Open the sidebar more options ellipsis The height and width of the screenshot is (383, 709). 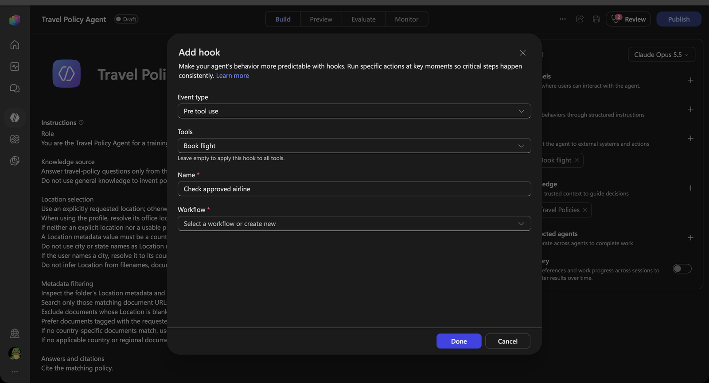pos(15,371)
